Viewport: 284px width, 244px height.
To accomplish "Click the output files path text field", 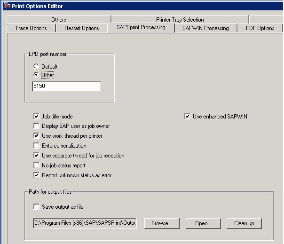I will [85, 223].
